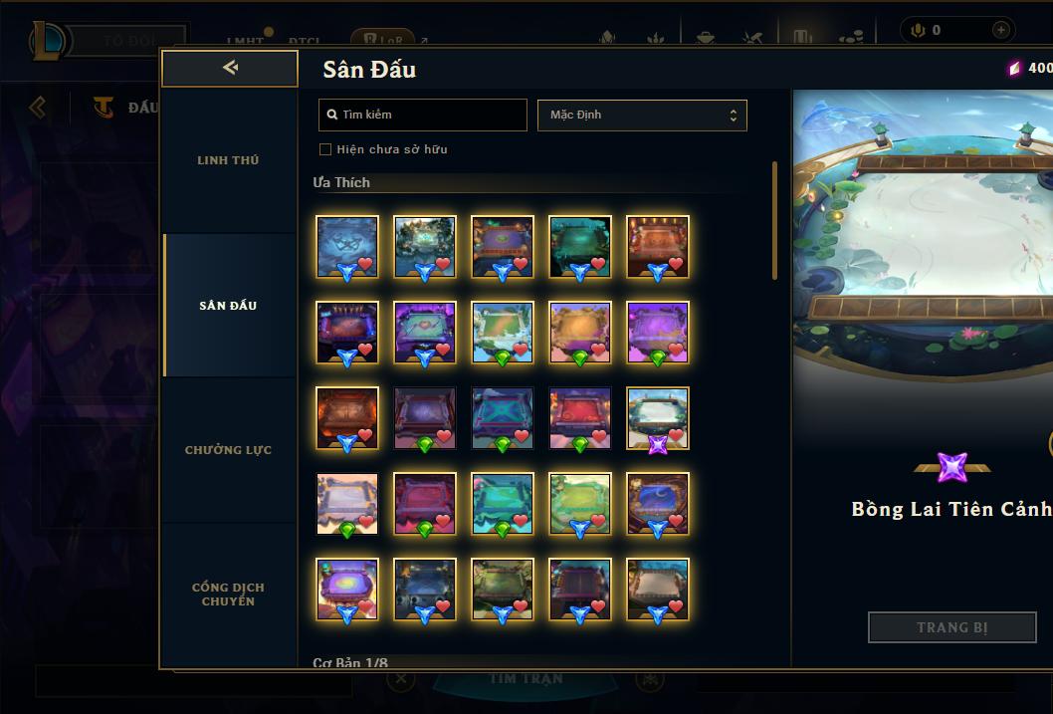Click the Trang Bị button
Image resolution: width=1053 pixels, height=714 pixels.
click(x=951, y=627)
